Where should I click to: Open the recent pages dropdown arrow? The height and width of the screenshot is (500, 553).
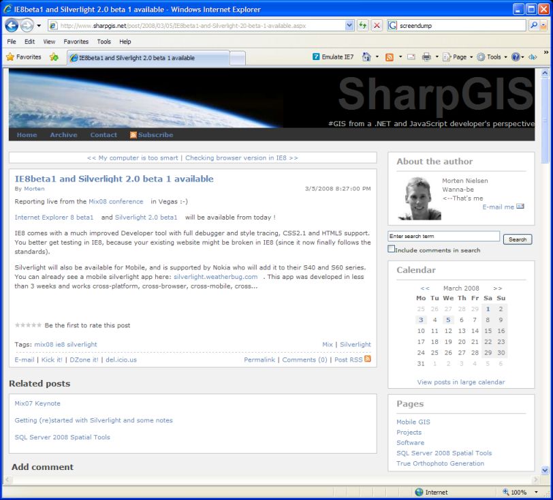click(x=39, y=26)
